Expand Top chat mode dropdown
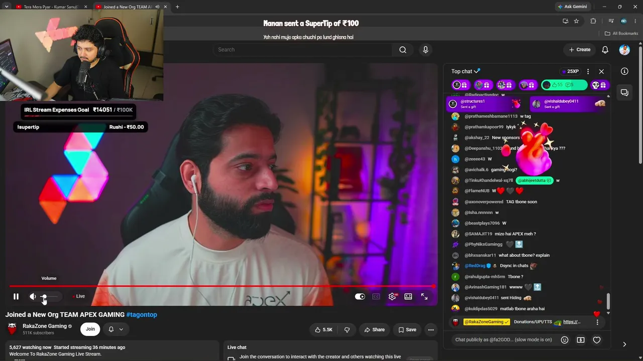 [465, 71]
